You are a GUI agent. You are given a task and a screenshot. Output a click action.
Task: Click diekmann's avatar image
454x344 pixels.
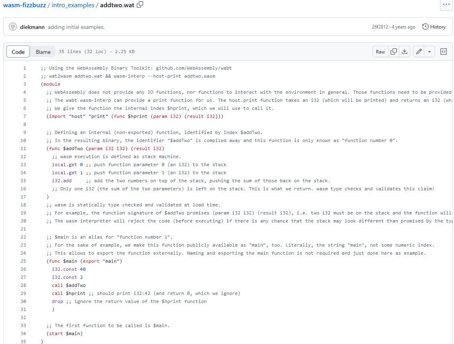coord(13,27)
